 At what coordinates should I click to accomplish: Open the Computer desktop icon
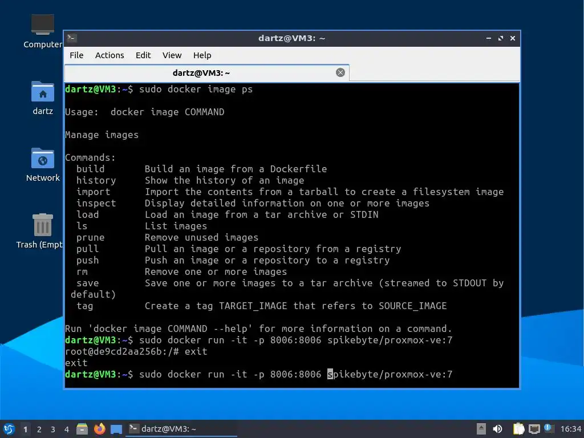pyautogui.click(x=42, y=31)
